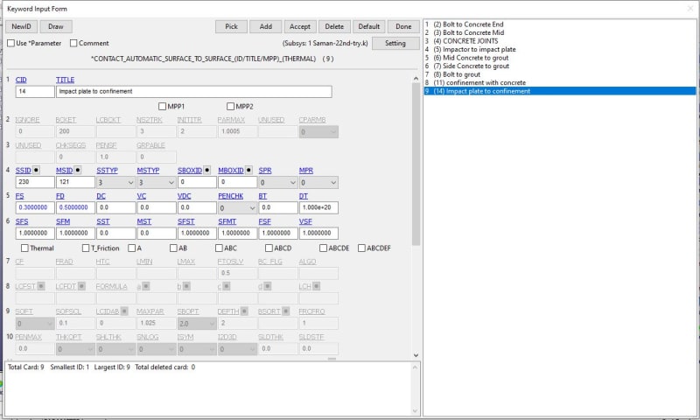This screenshot has width=700, height=420.
Task: Click the VSF label link
Action: 305,221
